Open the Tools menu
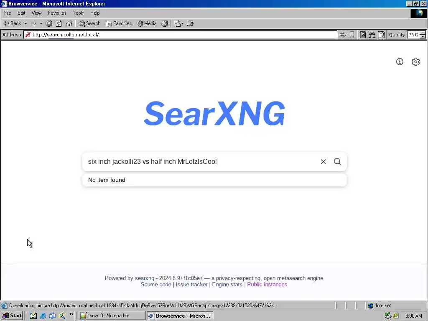 click(x=78, y=13)
